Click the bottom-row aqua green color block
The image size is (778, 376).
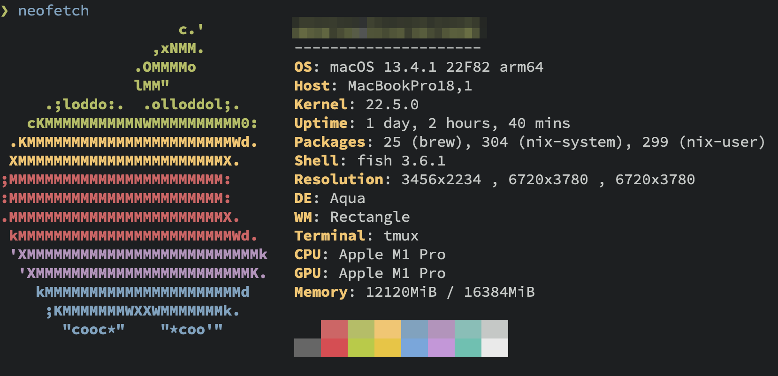(468, 348)
